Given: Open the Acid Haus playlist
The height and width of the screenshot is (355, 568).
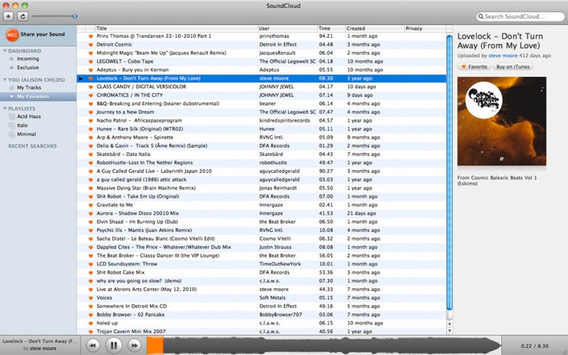Looking at the screenshot, I should [28, 117].
